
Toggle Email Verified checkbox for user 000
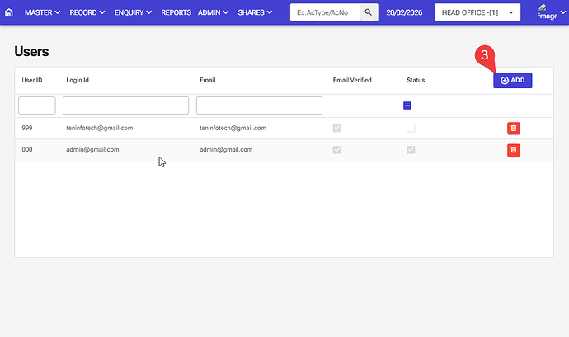(x=336, y=150)
